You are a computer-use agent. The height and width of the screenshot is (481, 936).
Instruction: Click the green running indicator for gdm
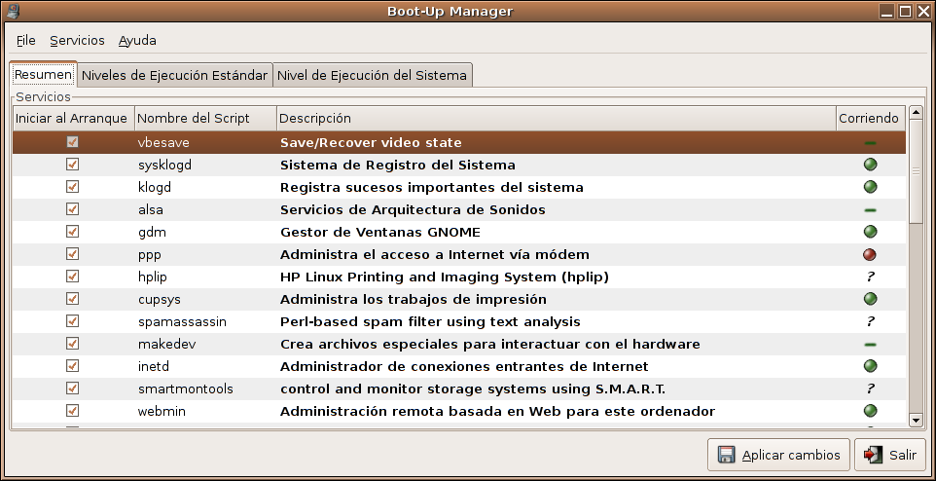click(870, 232)
